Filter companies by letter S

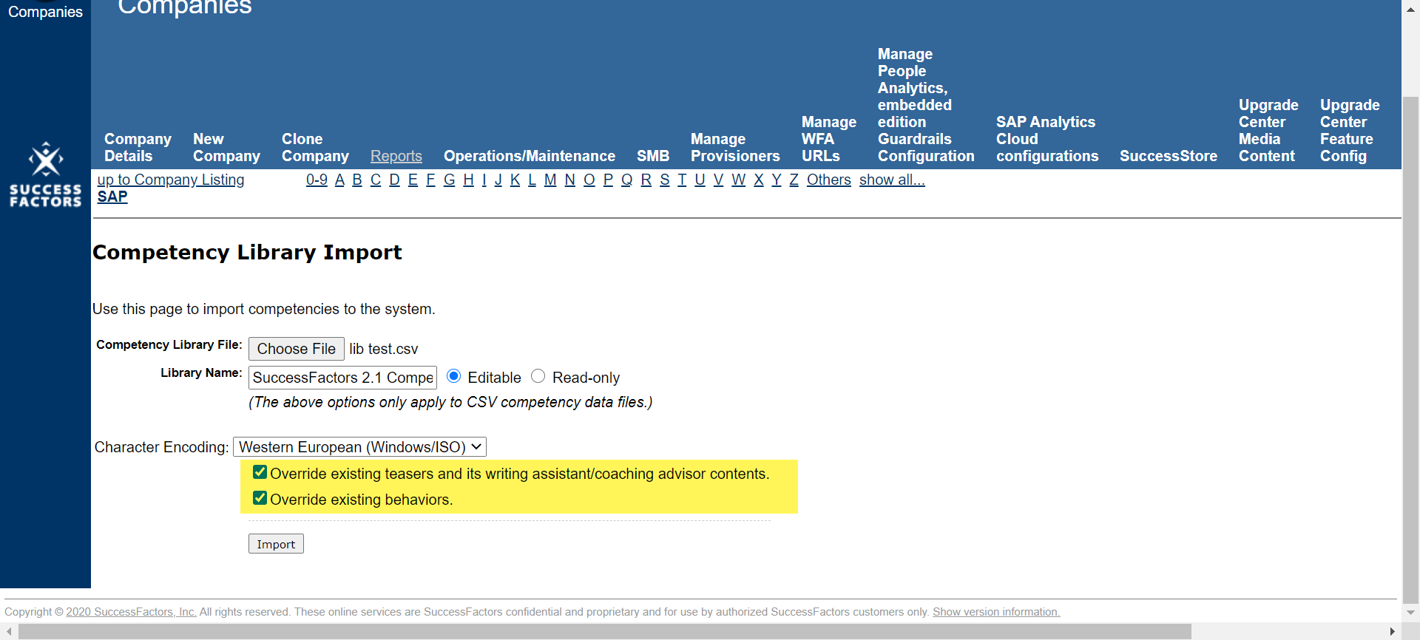click(664, 180)
